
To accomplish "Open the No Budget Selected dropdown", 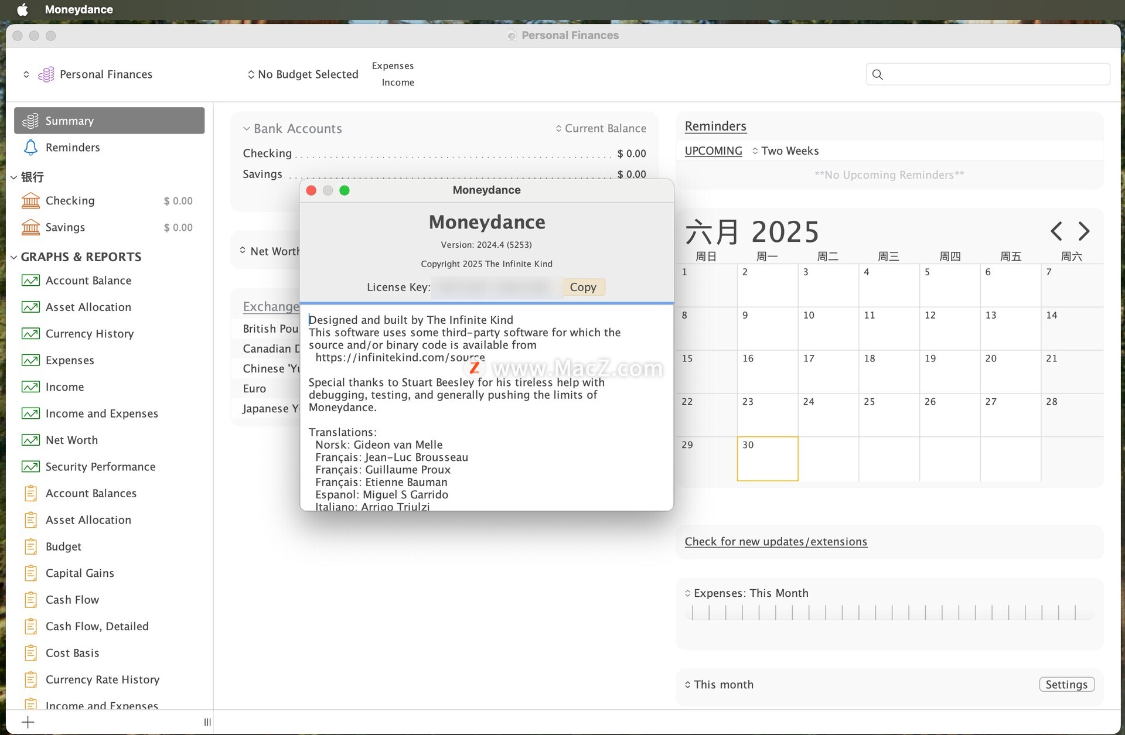I will pos(302,74).
